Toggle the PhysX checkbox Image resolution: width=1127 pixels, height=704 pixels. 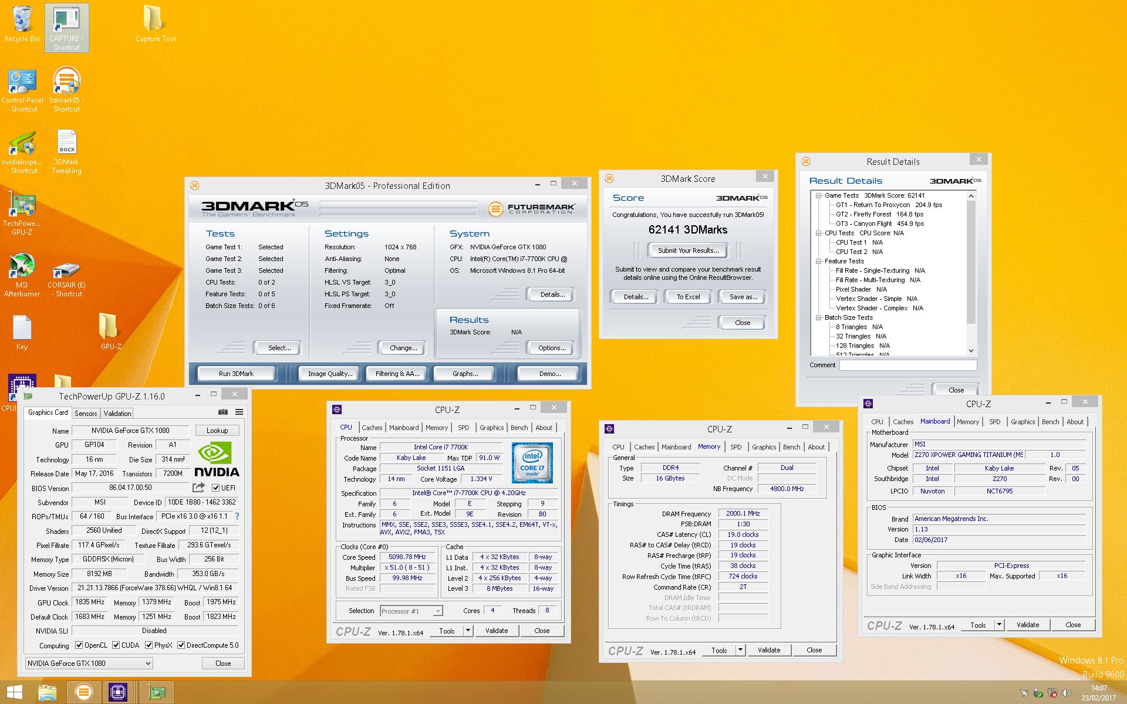[x=149, y=645]
